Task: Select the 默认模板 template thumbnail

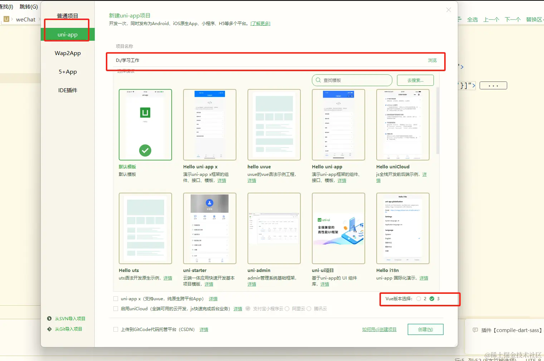Action: click(145, 125)
